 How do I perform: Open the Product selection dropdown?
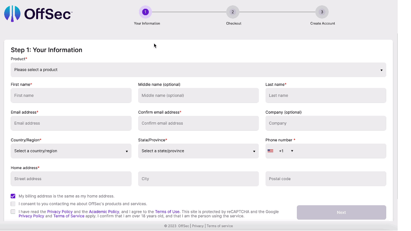198,70
